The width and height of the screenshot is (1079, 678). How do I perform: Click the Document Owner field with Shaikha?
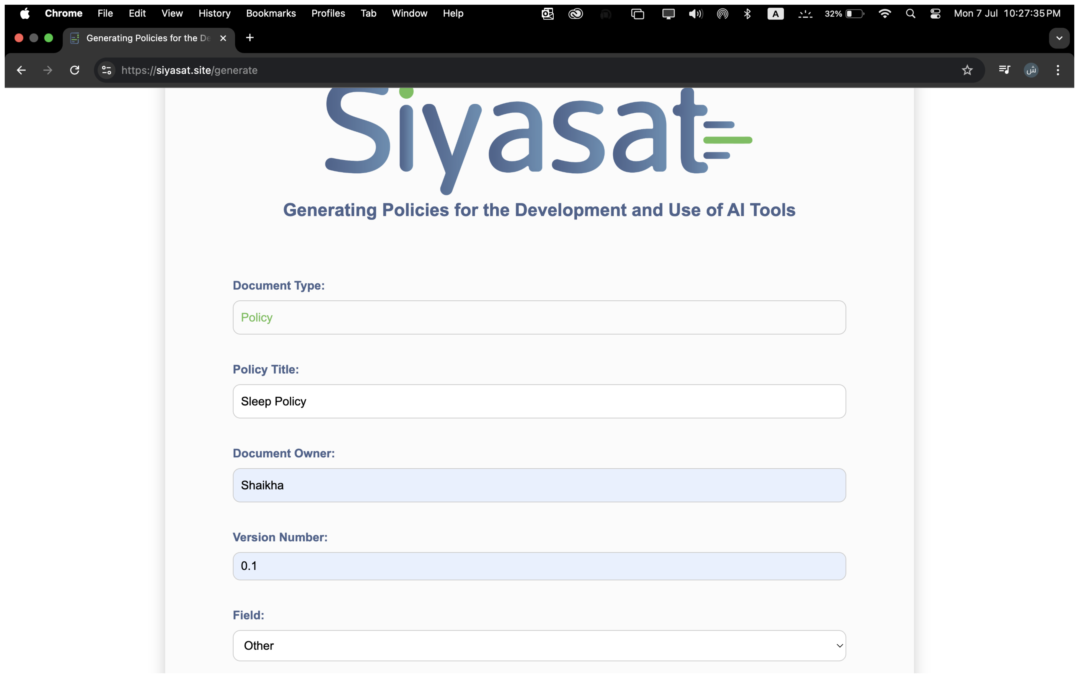539,485
